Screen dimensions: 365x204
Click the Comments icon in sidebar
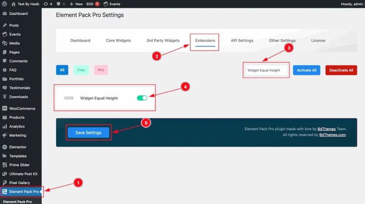click(x=5, y=61)
